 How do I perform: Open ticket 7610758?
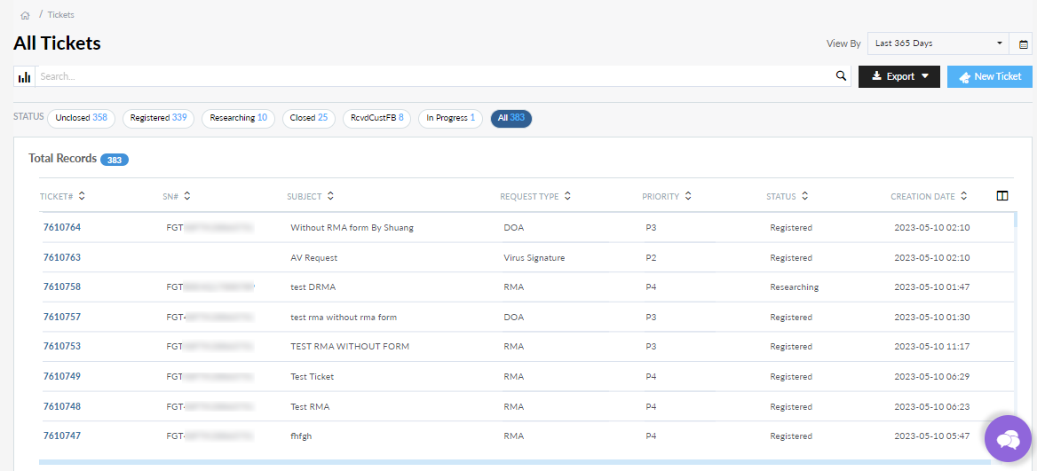click(61, 287)
